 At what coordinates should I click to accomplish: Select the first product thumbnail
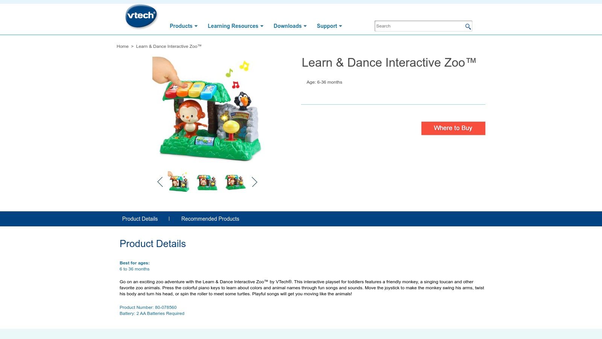tap(179, 182)
